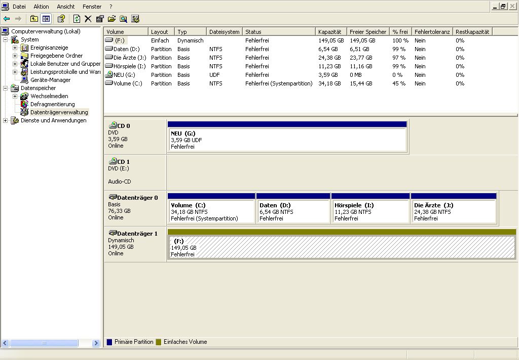The image size is (519, 360).
Task: Expand the Dienste und Anwendungen node
Action: click(6, 120)
